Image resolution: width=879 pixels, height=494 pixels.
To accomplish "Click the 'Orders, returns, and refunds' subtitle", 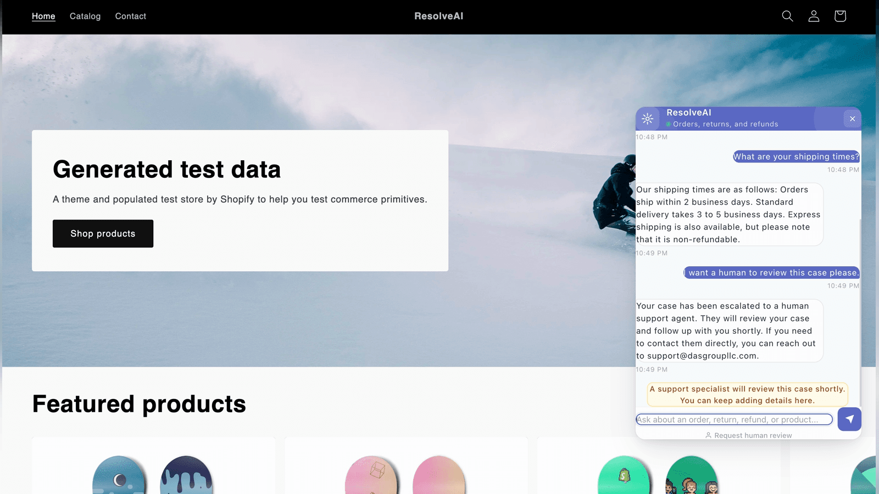I will (x=726, y=124).
